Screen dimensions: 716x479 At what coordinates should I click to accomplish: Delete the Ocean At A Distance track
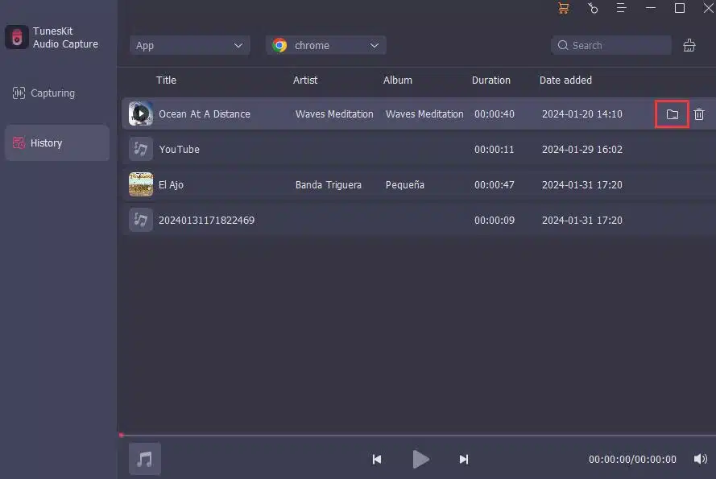tap(698, 114)
